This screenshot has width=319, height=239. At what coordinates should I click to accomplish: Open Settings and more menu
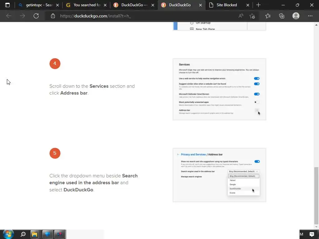point(310,16)
